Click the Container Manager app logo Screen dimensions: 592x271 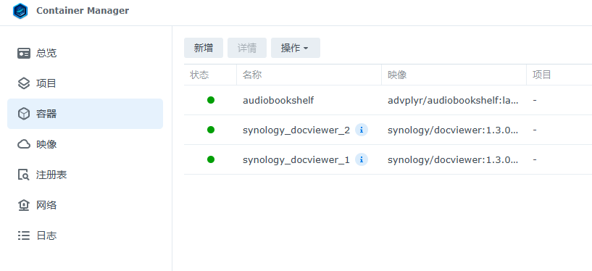pos(20,11)
